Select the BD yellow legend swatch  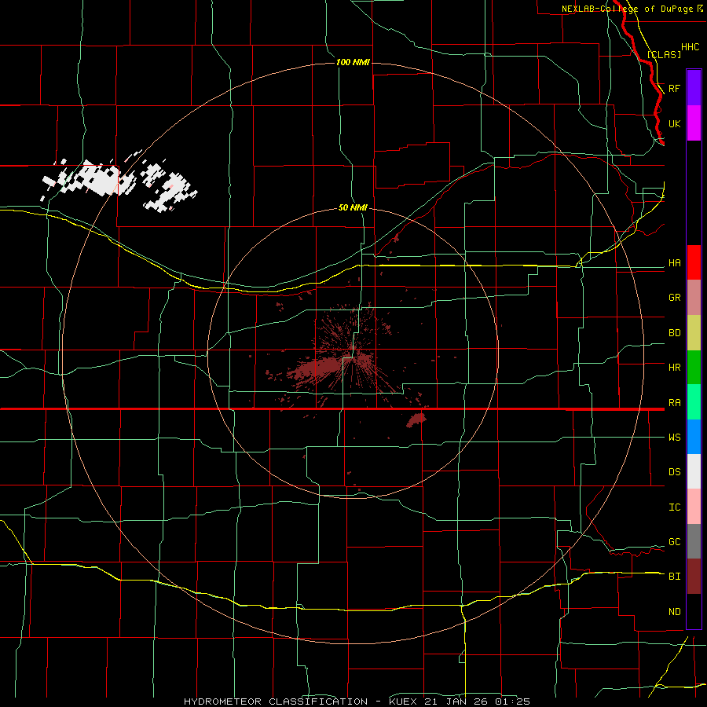click(x=694, y=333)
